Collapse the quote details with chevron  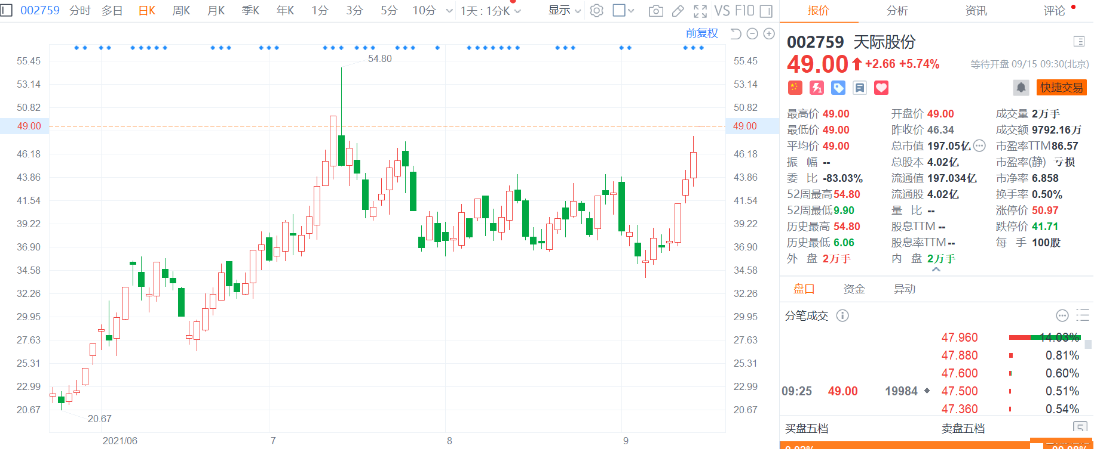pos(936,270)
